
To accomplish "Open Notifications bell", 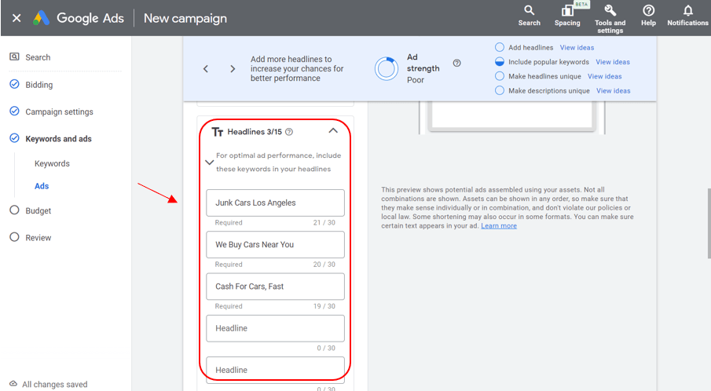I will coord(687,16).
